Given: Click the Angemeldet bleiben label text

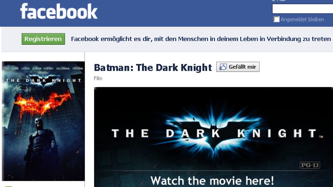Looking at the screenshot, I should 302,19.
